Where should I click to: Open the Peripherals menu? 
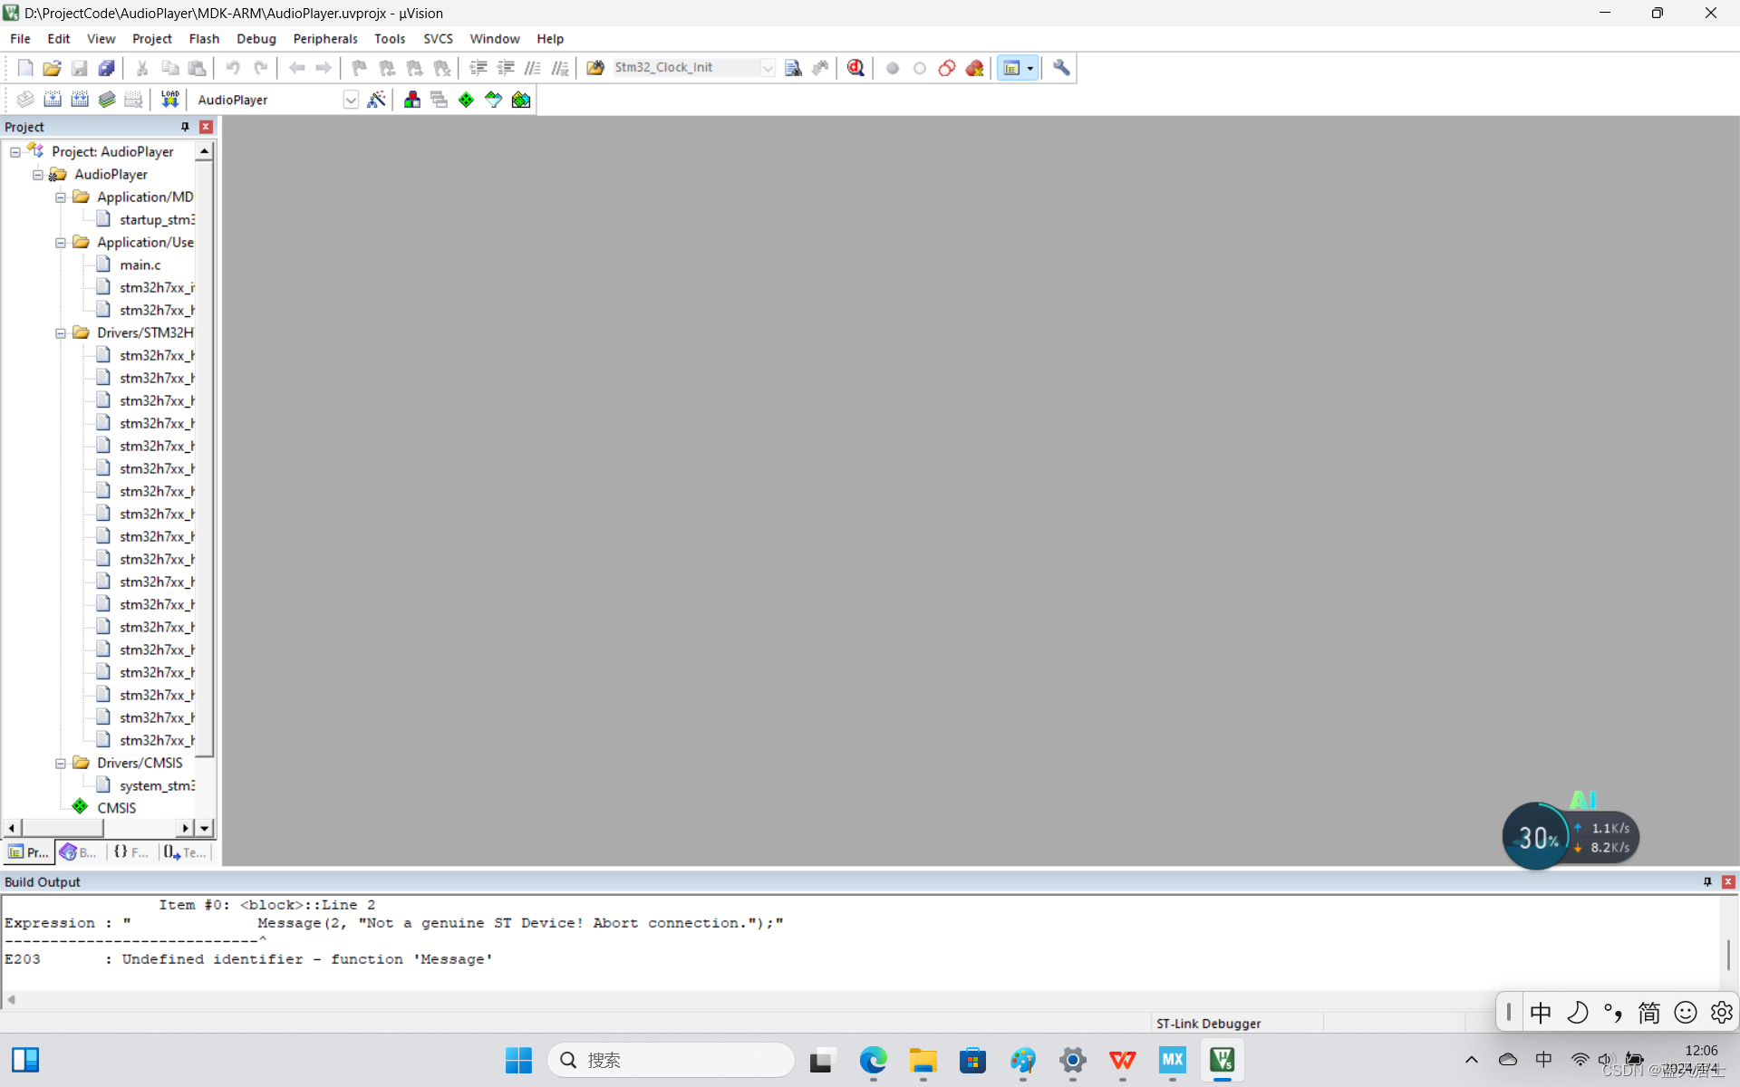(324, 39)
